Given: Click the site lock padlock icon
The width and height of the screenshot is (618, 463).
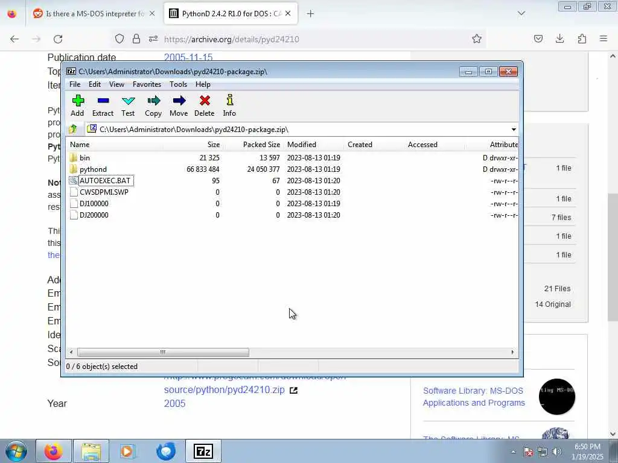Looking at the screenshot, I should (136, 39).
